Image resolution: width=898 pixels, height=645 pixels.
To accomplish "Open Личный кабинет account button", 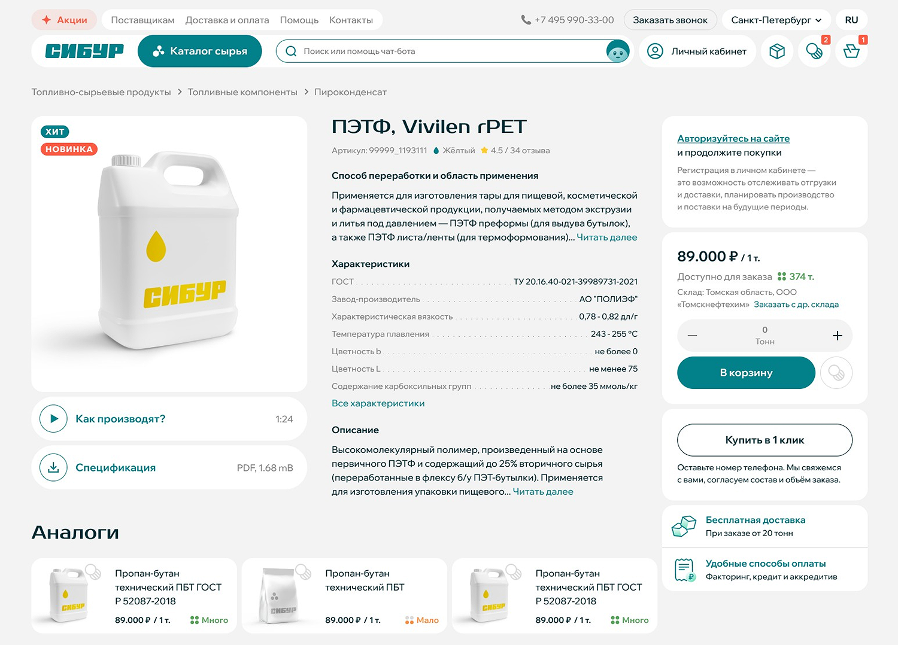I will [x=697, y=51].
